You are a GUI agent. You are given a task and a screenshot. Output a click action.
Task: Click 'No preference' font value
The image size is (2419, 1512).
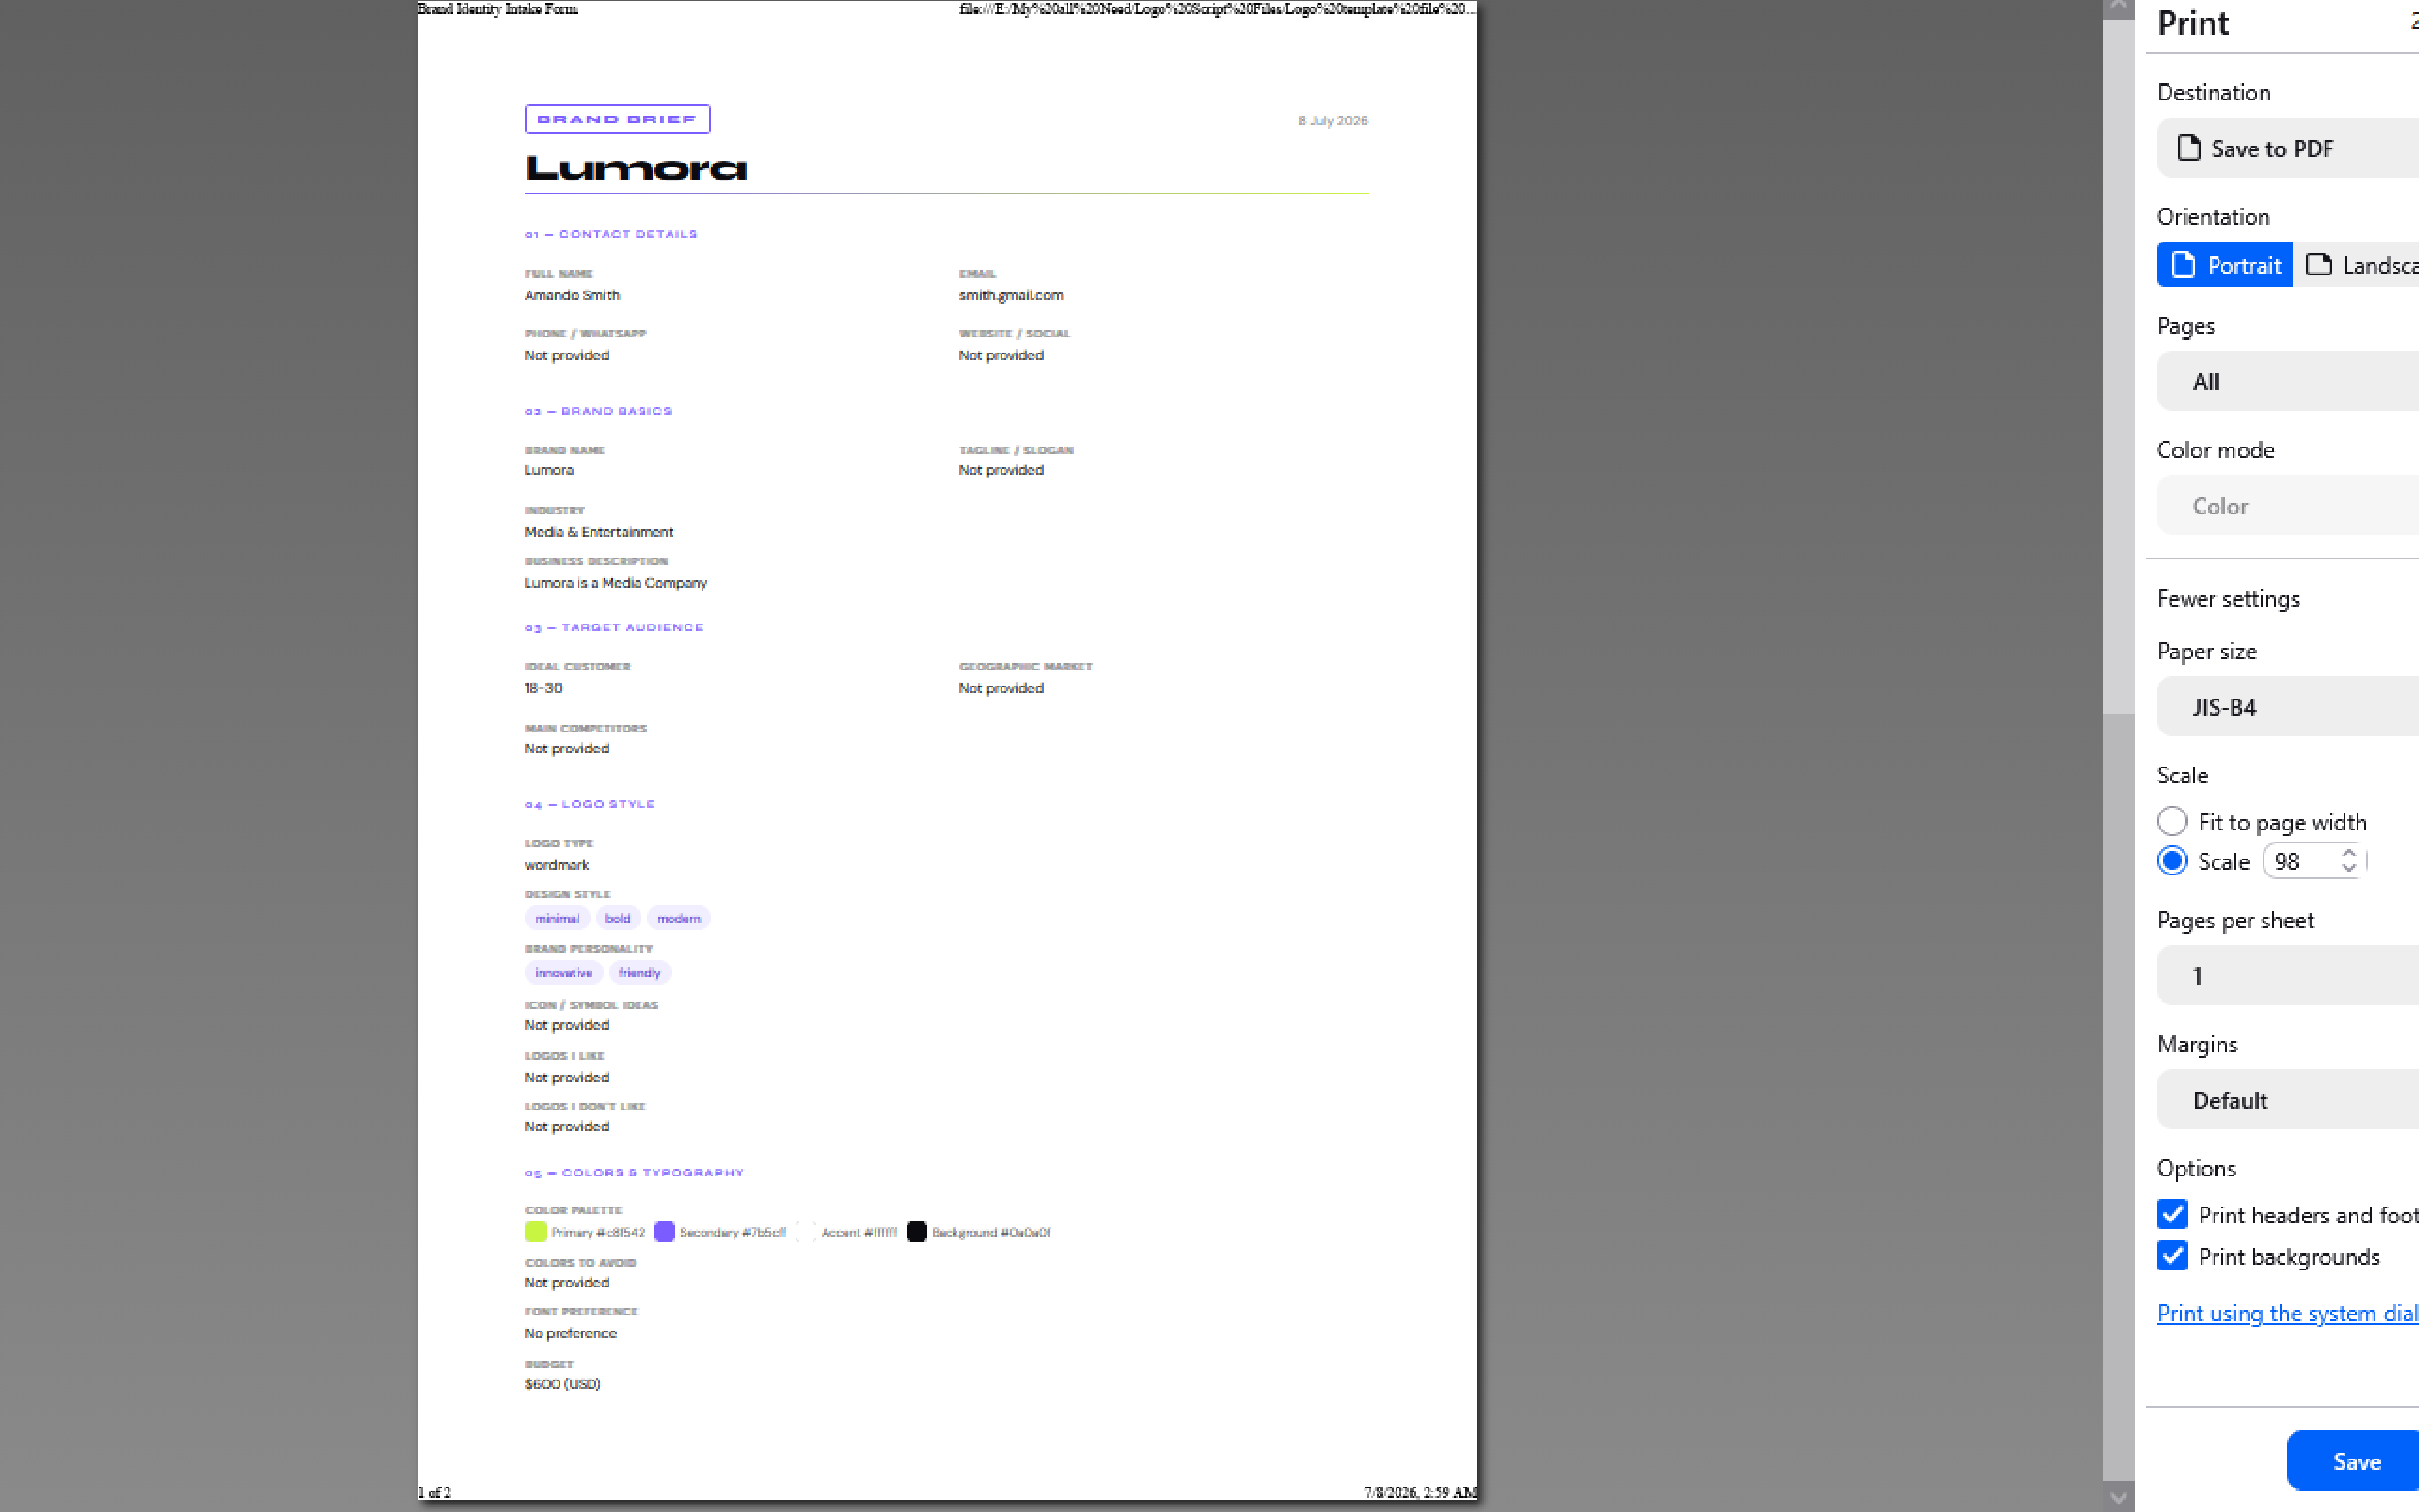point(570,1333)
